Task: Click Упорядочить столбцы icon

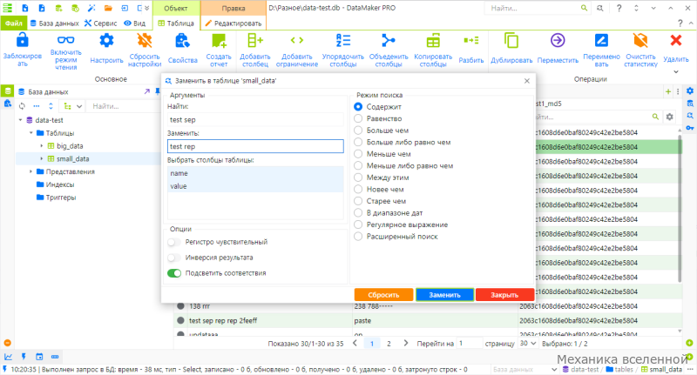Action: point(343,40)
